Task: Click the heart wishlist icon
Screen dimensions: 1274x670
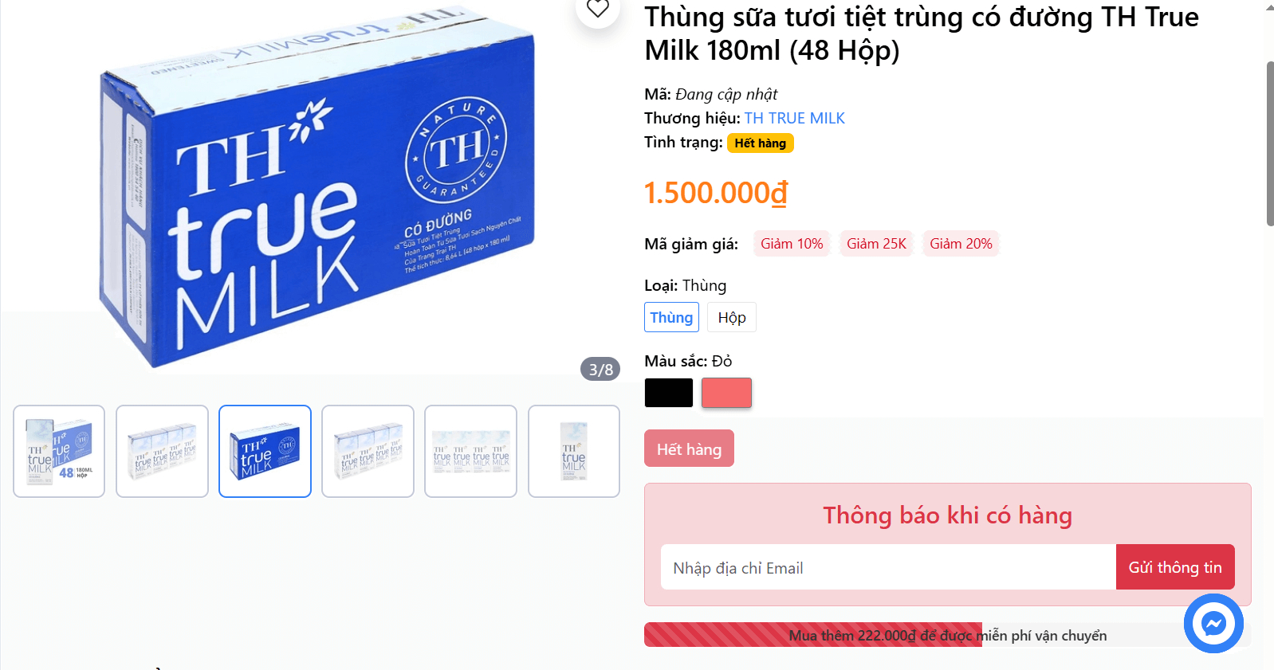Action: point(598,9)
